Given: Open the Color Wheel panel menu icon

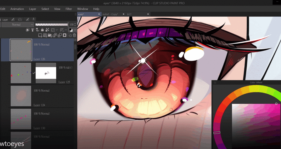Looking at the screenshot, I should tap(215, 83).
